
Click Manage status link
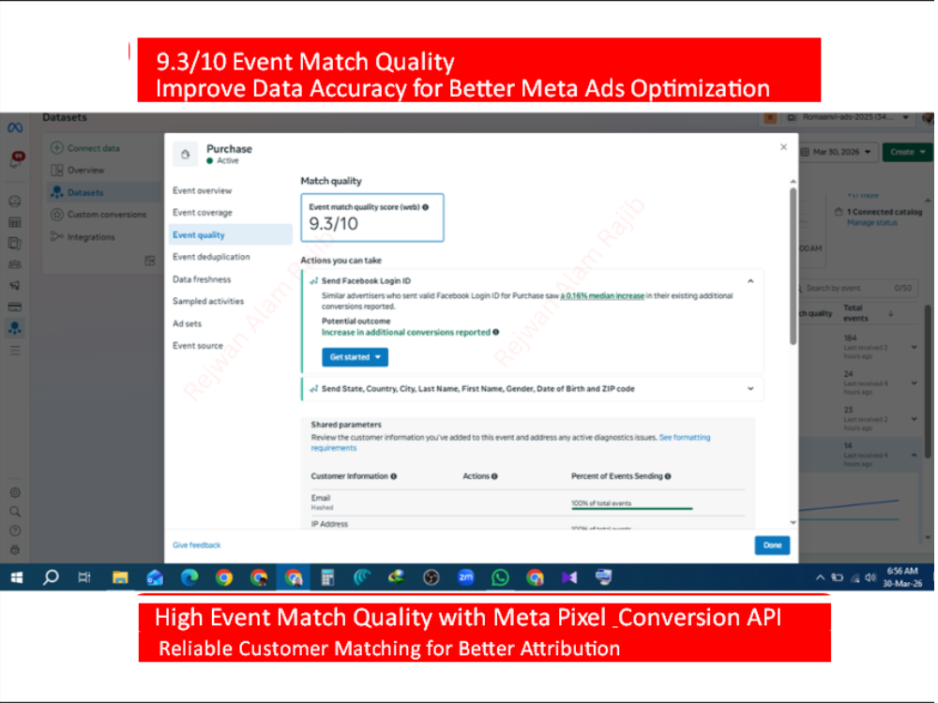tap(872, 223)
